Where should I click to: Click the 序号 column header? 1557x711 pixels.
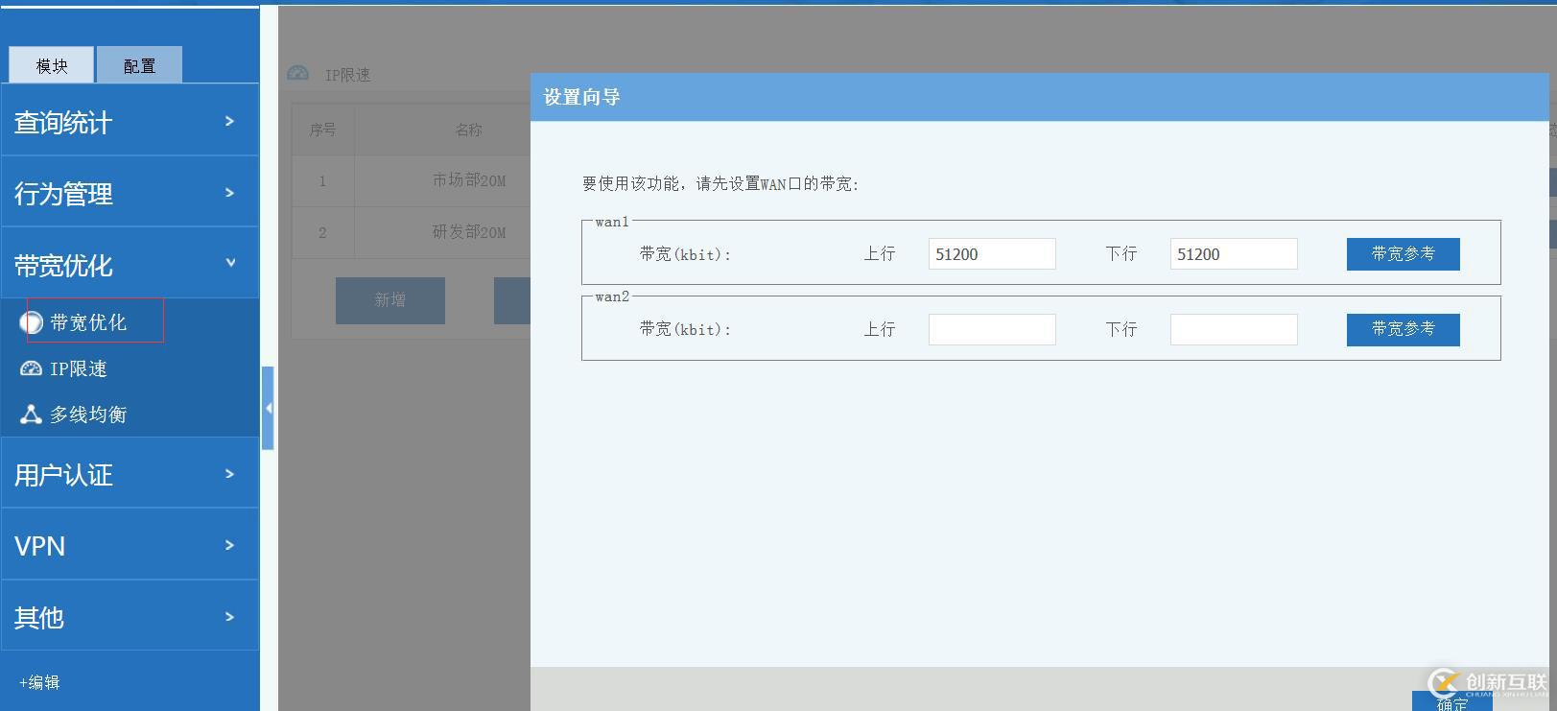322,130
